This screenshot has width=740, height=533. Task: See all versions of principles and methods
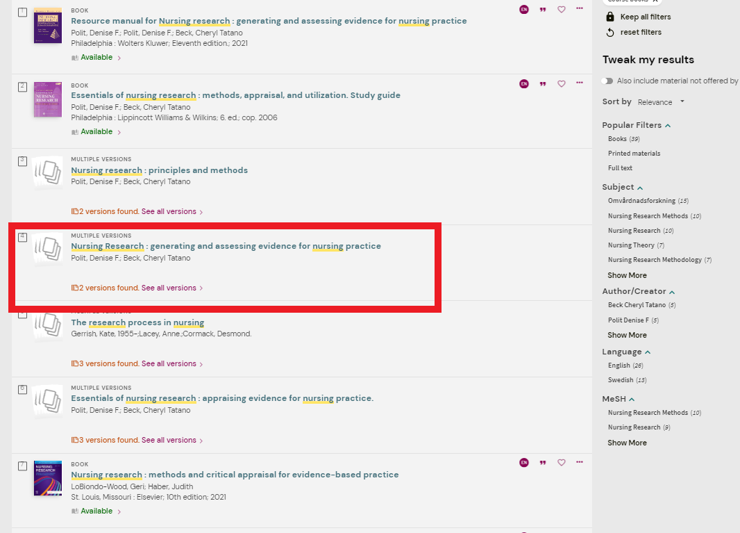click(171, 212)
